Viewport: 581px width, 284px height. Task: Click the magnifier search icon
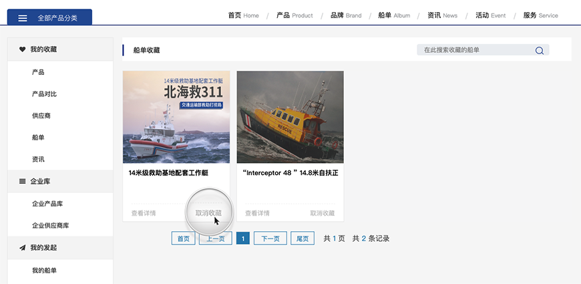pyautogui.click(x=539, y=50)
